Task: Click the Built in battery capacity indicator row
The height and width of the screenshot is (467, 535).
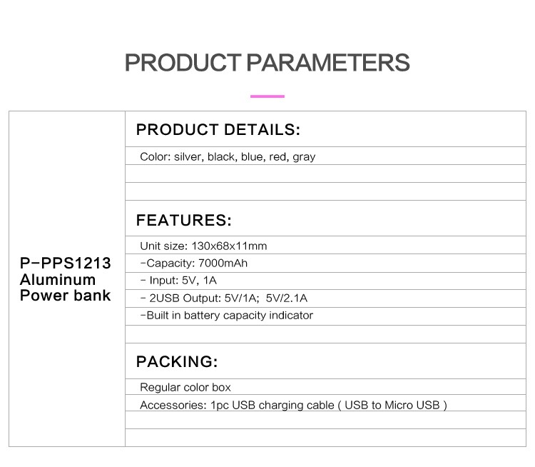Action: pyautogui.click(x=325, y=316)
